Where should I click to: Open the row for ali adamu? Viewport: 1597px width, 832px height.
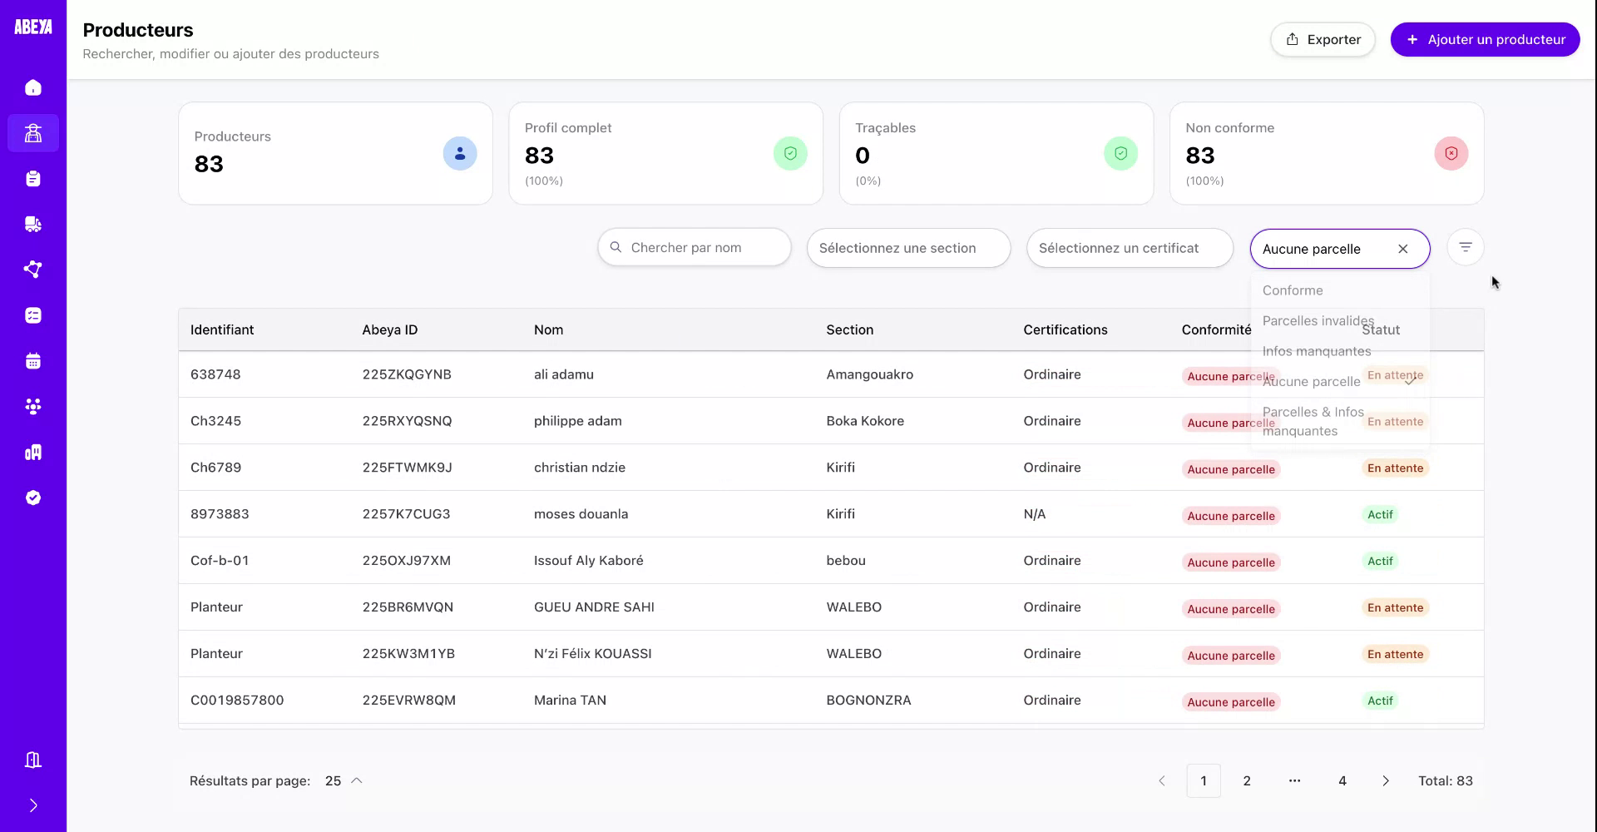pos(831,374)
